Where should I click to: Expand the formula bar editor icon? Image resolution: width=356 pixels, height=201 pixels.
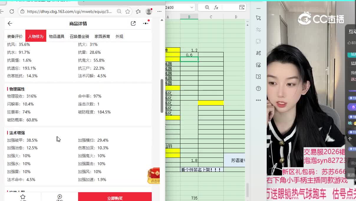242,7
